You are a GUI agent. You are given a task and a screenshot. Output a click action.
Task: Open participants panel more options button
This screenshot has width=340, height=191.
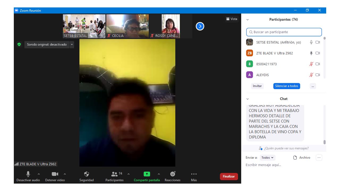313,86
